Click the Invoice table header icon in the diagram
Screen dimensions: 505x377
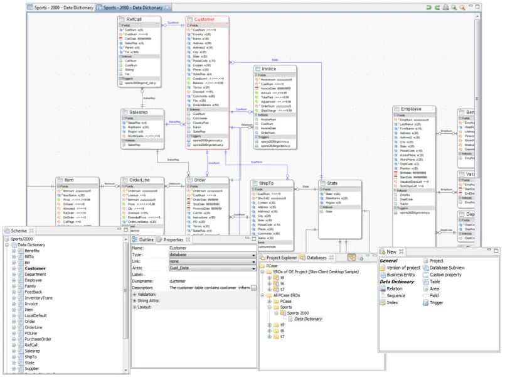[x=258, y=68]
